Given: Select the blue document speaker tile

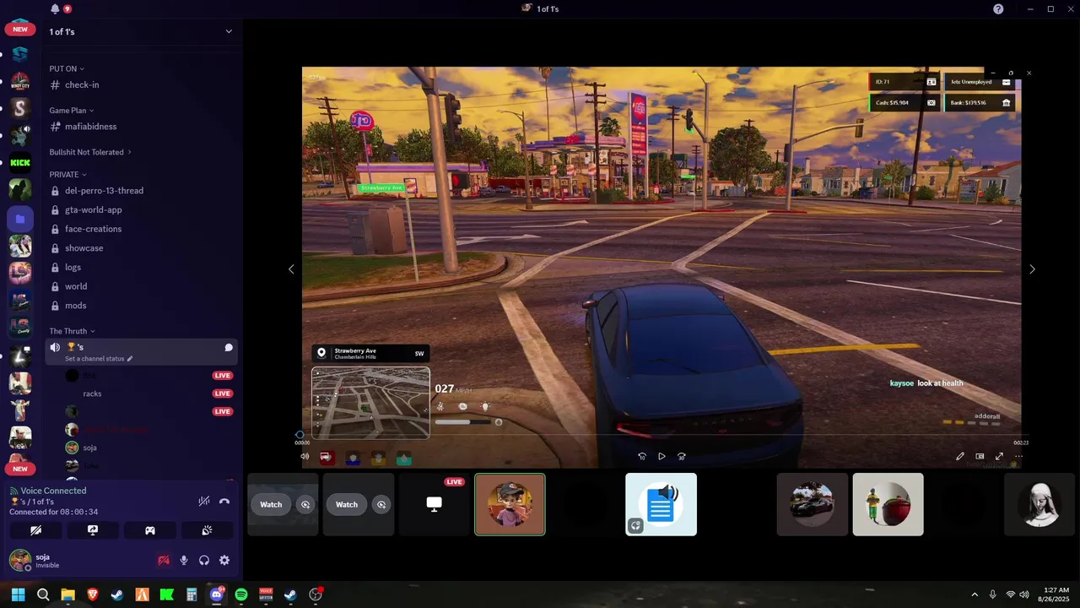Looking at the screenshot, I should 661,504.
